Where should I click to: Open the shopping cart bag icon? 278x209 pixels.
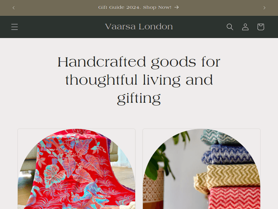click(261, 27)
